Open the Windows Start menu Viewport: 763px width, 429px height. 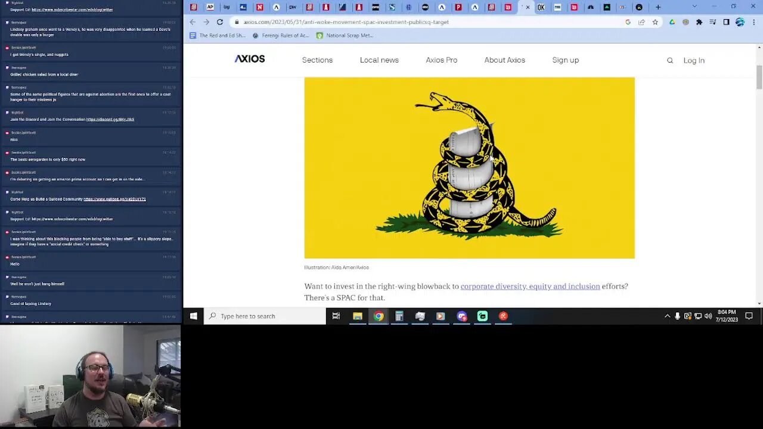pos(193,316)
